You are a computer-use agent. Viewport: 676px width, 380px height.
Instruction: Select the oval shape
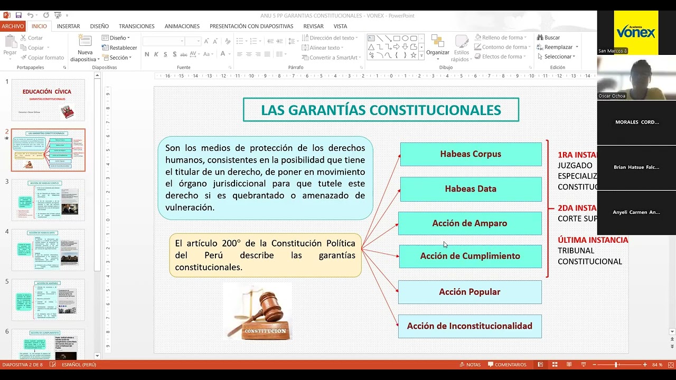[405, 38]
